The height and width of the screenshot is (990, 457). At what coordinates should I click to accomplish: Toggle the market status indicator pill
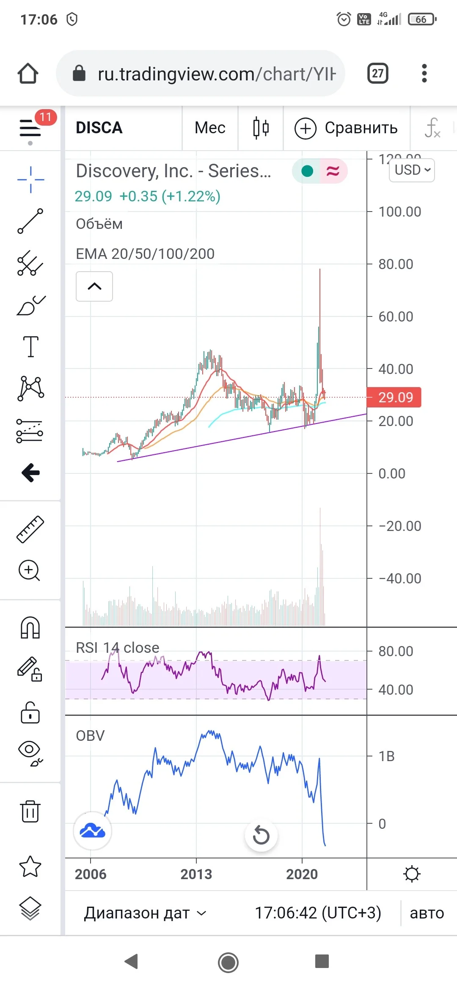coord(320,171)
